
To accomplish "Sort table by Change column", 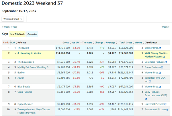I will pos(100,42).
